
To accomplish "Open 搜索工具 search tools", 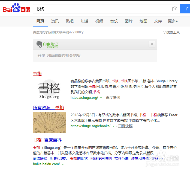I will coord(173,32).
